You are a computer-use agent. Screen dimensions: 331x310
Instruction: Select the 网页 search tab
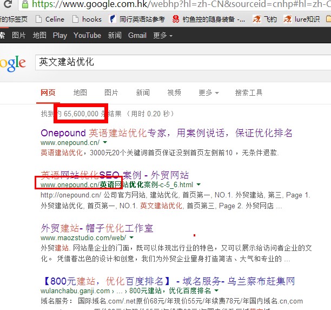pyautogui.click(x=48, y=93)
